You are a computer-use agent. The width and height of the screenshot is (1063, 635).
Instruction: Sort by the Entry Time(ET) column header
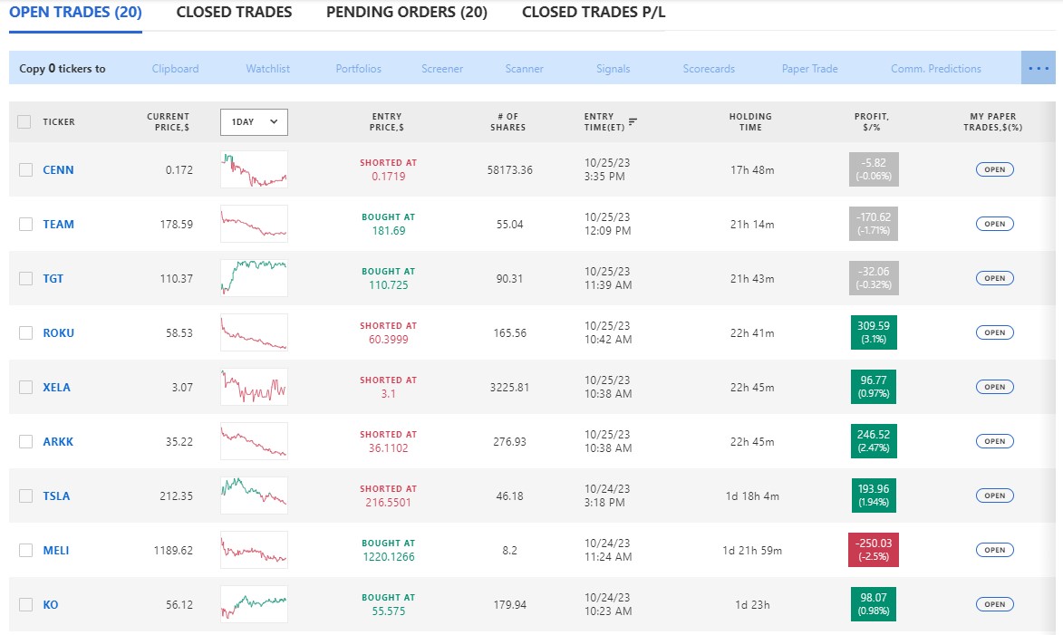(604, 122)
